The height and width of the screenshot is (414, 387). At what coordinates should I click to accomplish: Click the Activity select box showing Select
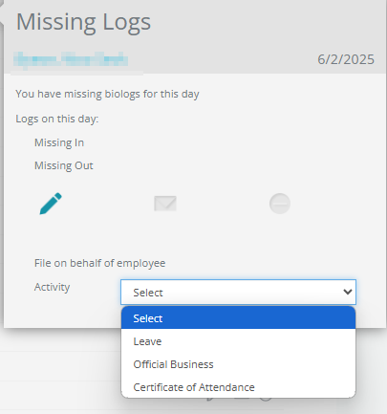pyautogui.click(x=238, y=292)
